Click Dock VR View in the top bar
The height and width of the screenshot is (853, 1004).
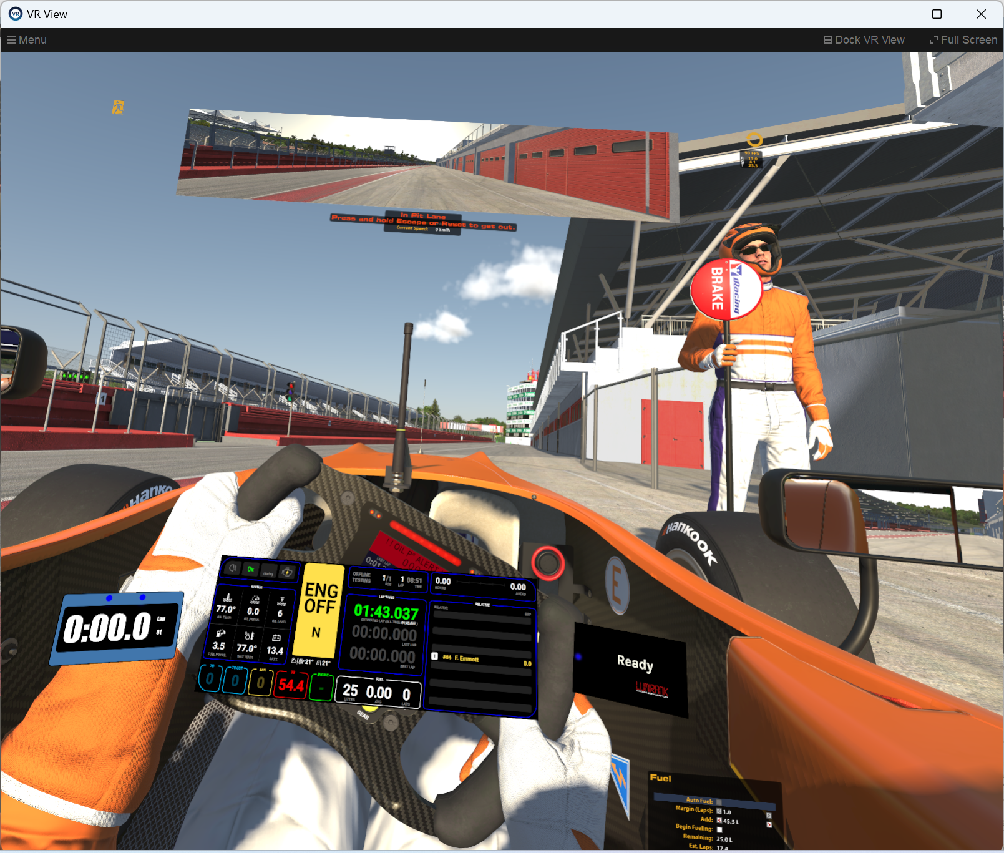[864, 39]
